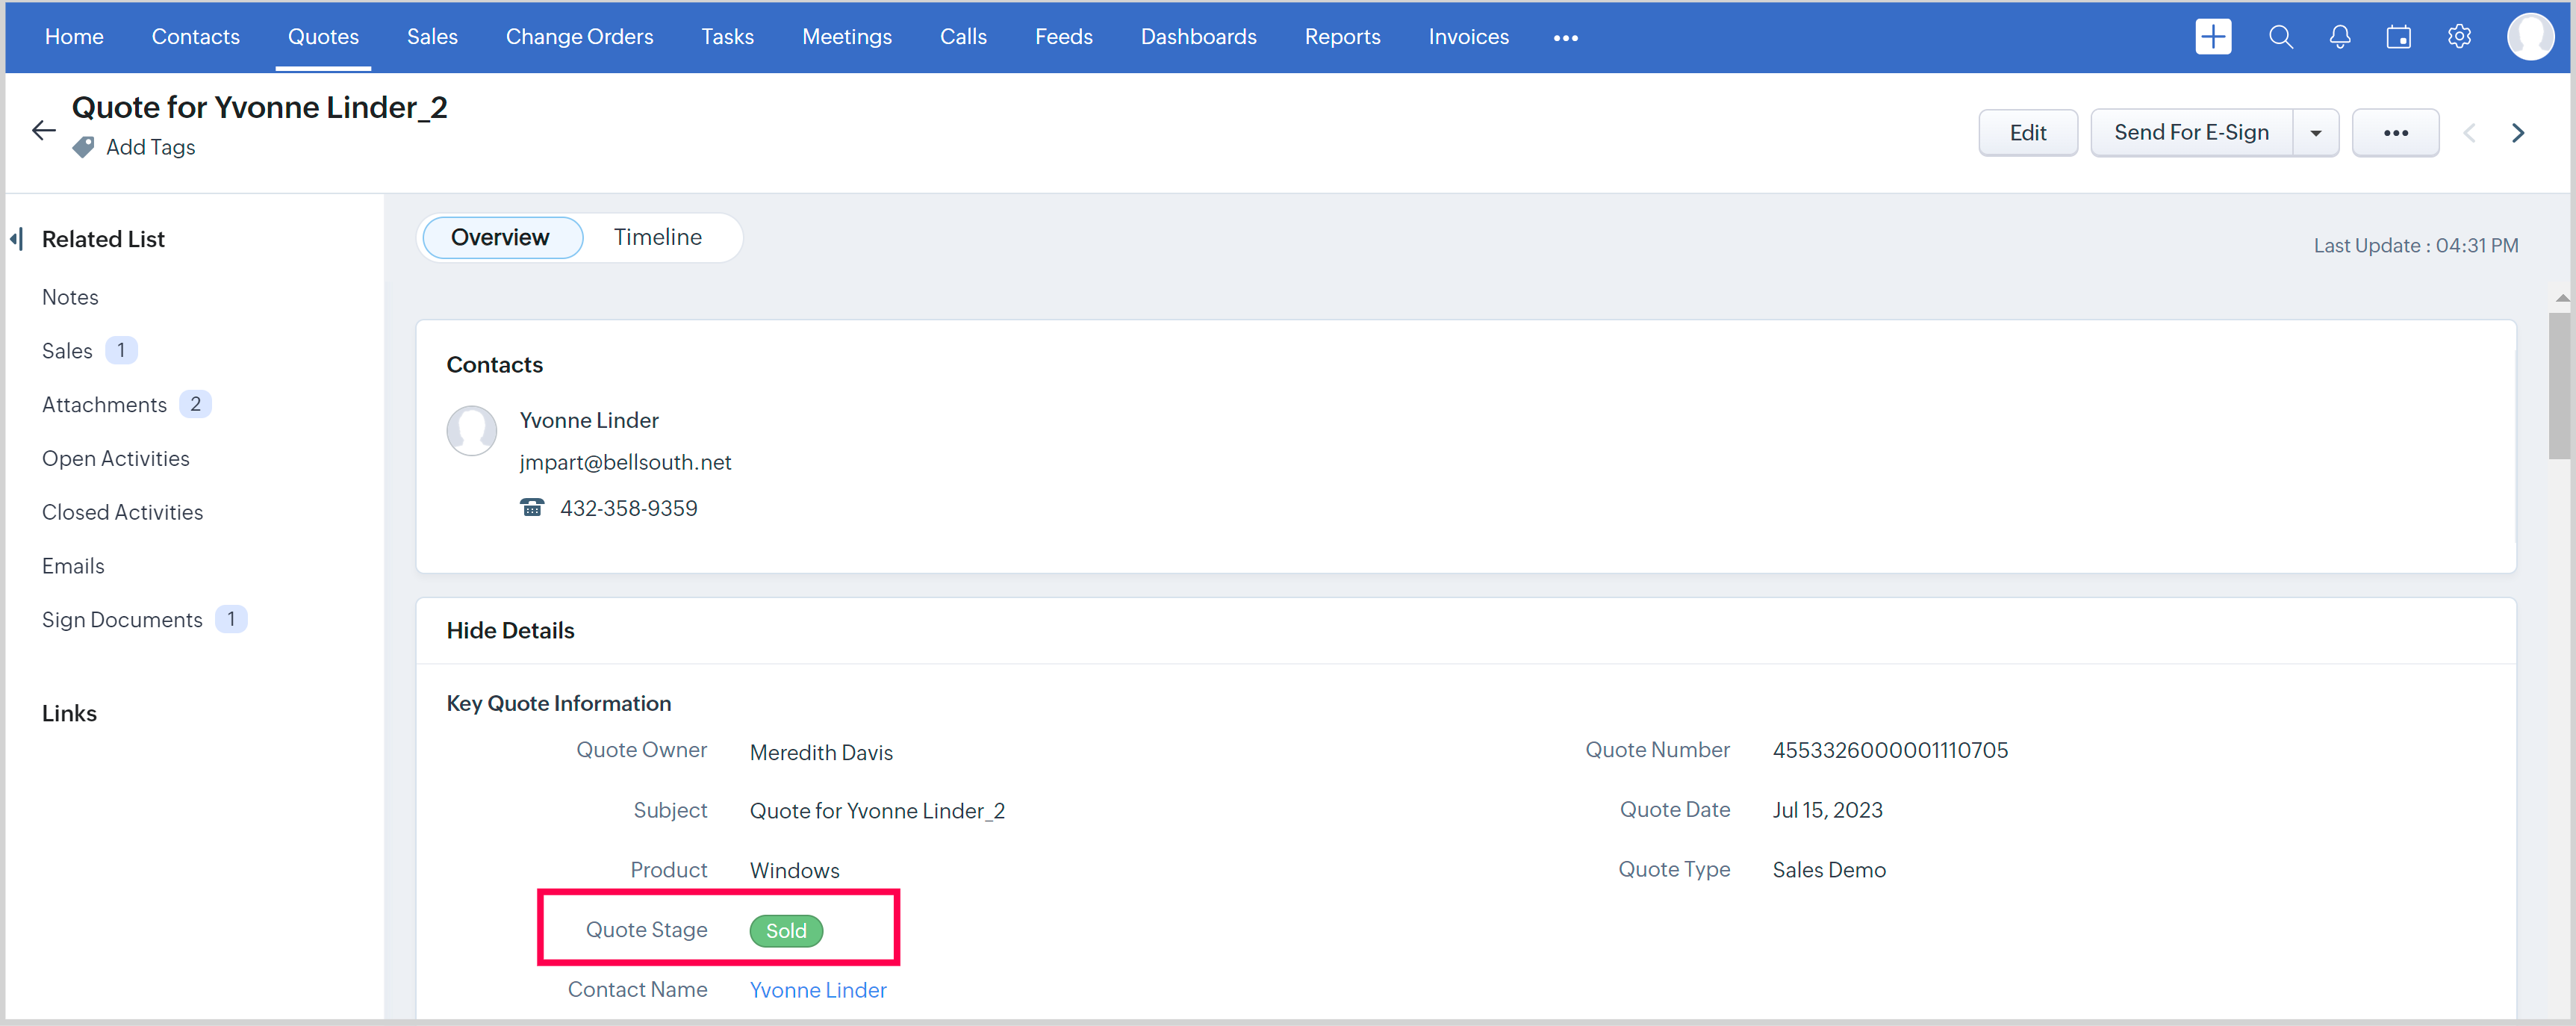Click the plus quick-create icon
This screenshot has height=1026, width=2576.
2212,37
